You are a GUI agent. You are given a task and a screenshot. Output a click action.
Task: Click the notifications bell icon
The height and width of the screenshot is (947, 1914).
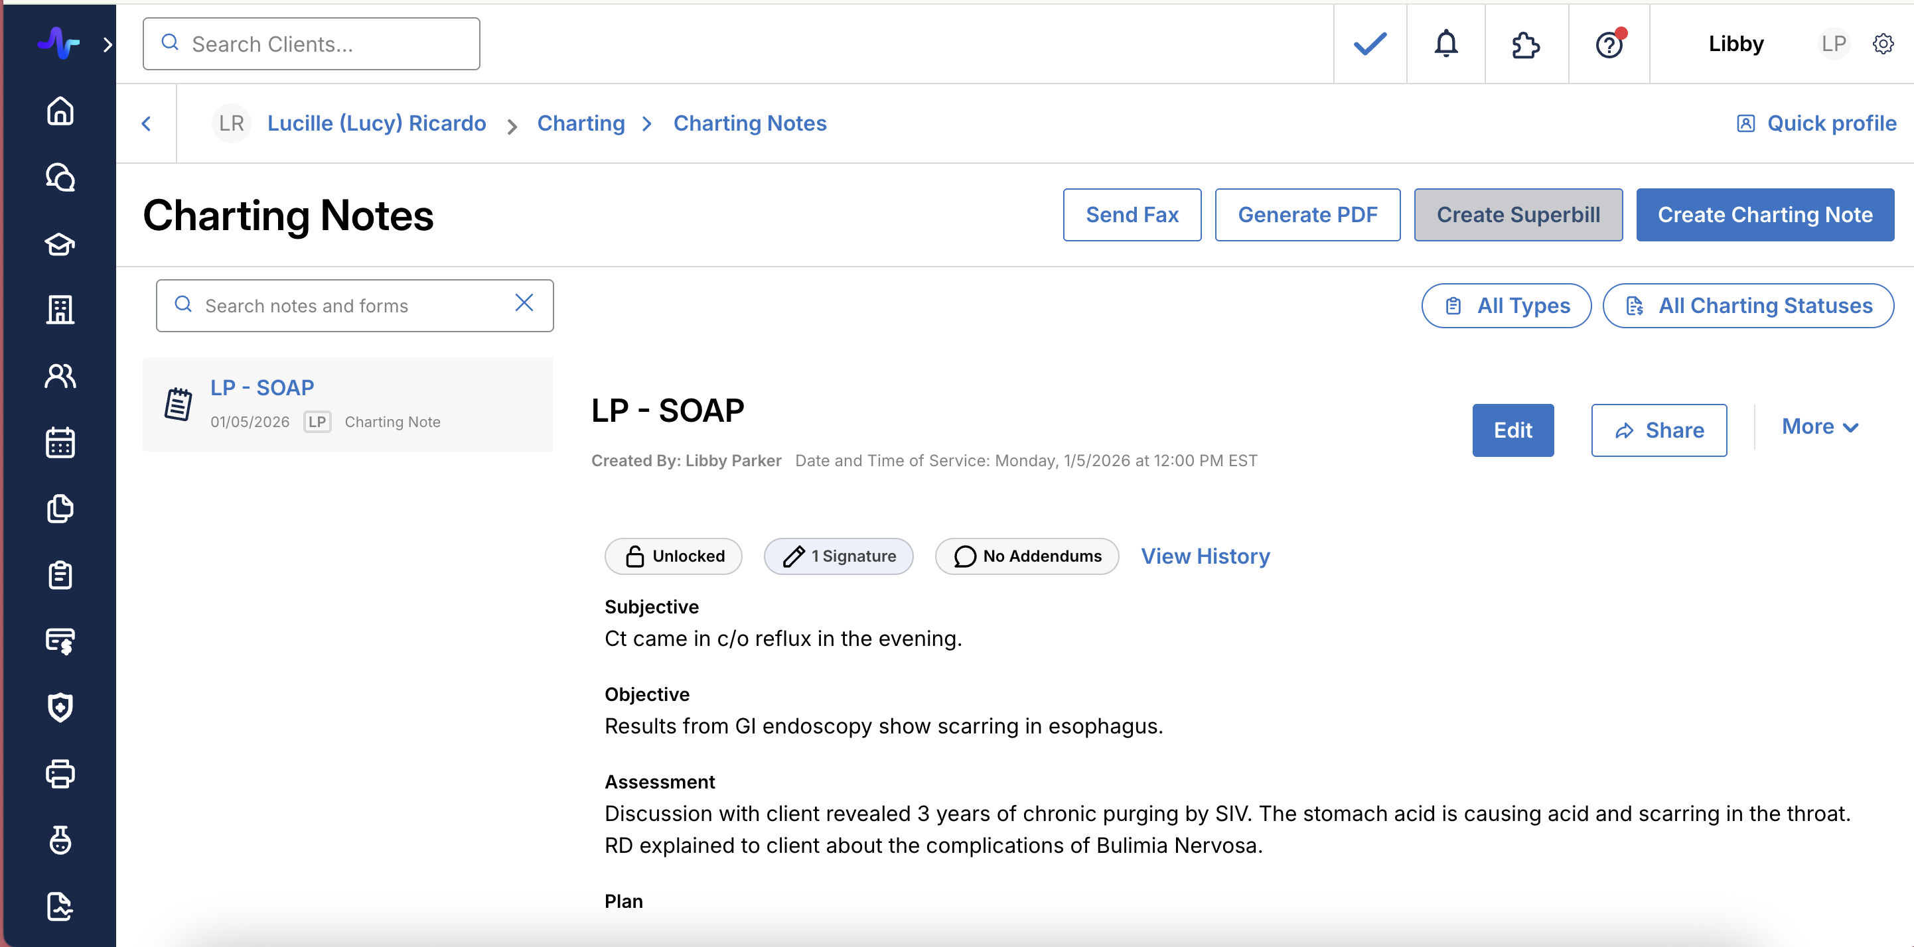(x=1445, y=44)
